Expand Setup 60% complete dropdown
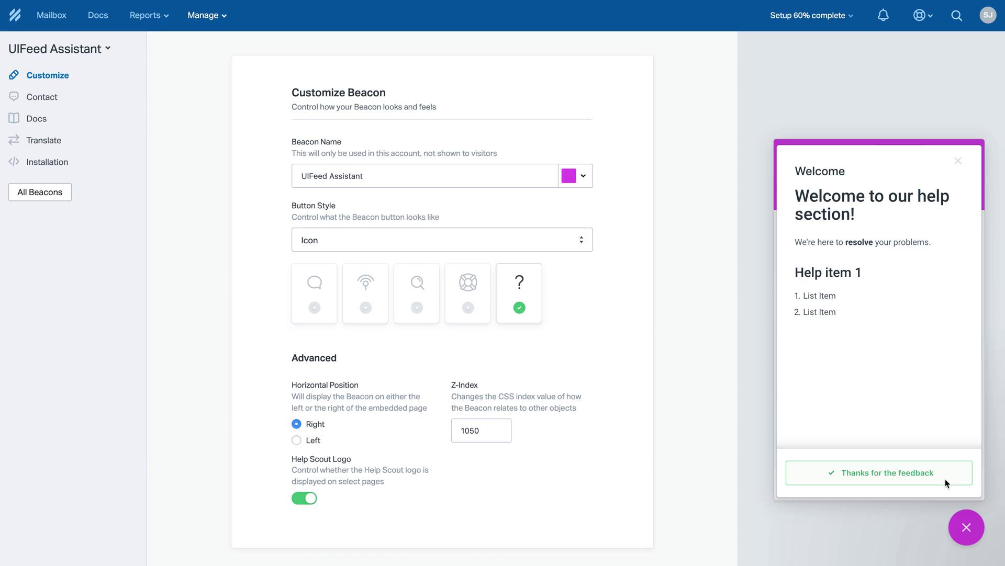Viewport: 1005px width, 566px height. [811, 16]
